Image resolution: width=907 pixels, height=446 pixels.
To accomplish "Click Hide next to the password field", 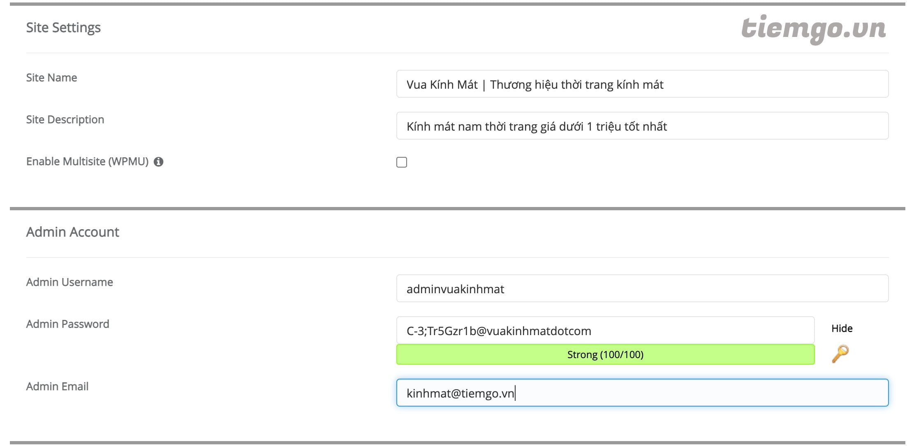I will pyautogui.click(x=842, y=328).
